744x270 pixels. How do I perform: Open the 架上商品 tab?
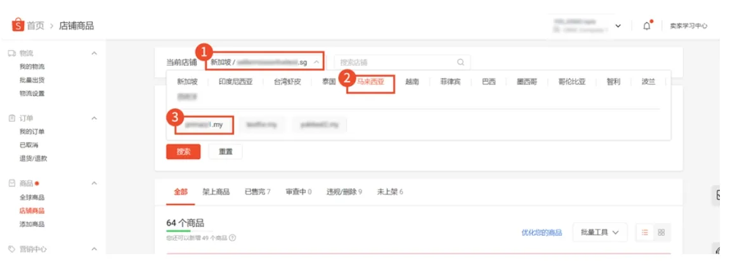click(216, 191)
